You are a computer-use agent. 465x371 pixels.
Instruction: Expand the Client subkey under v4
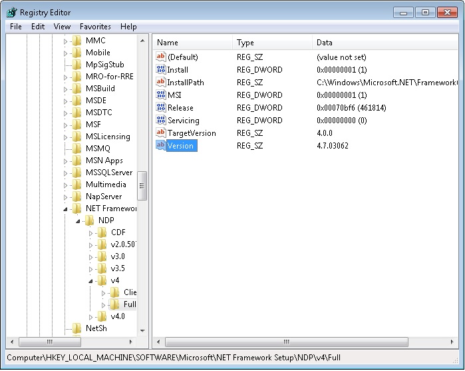(x=103, y=293)
